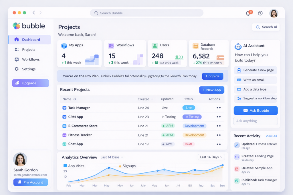Click the notifications bell icon
Image resolution: width=293 pixels, height=195 pixels.
[248, 13]
